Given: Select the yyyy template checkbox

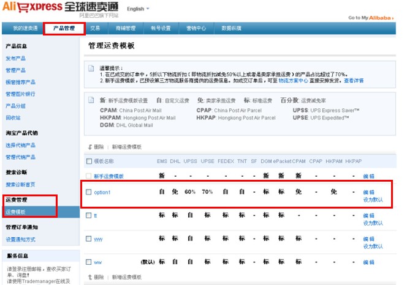Looking at the screenshot, I should coord(89,239).
